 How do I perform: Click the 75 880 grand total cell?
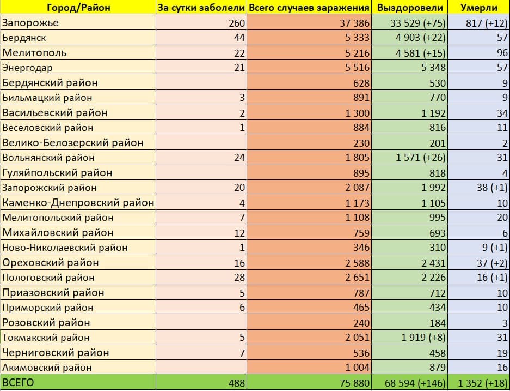[310, 383]
